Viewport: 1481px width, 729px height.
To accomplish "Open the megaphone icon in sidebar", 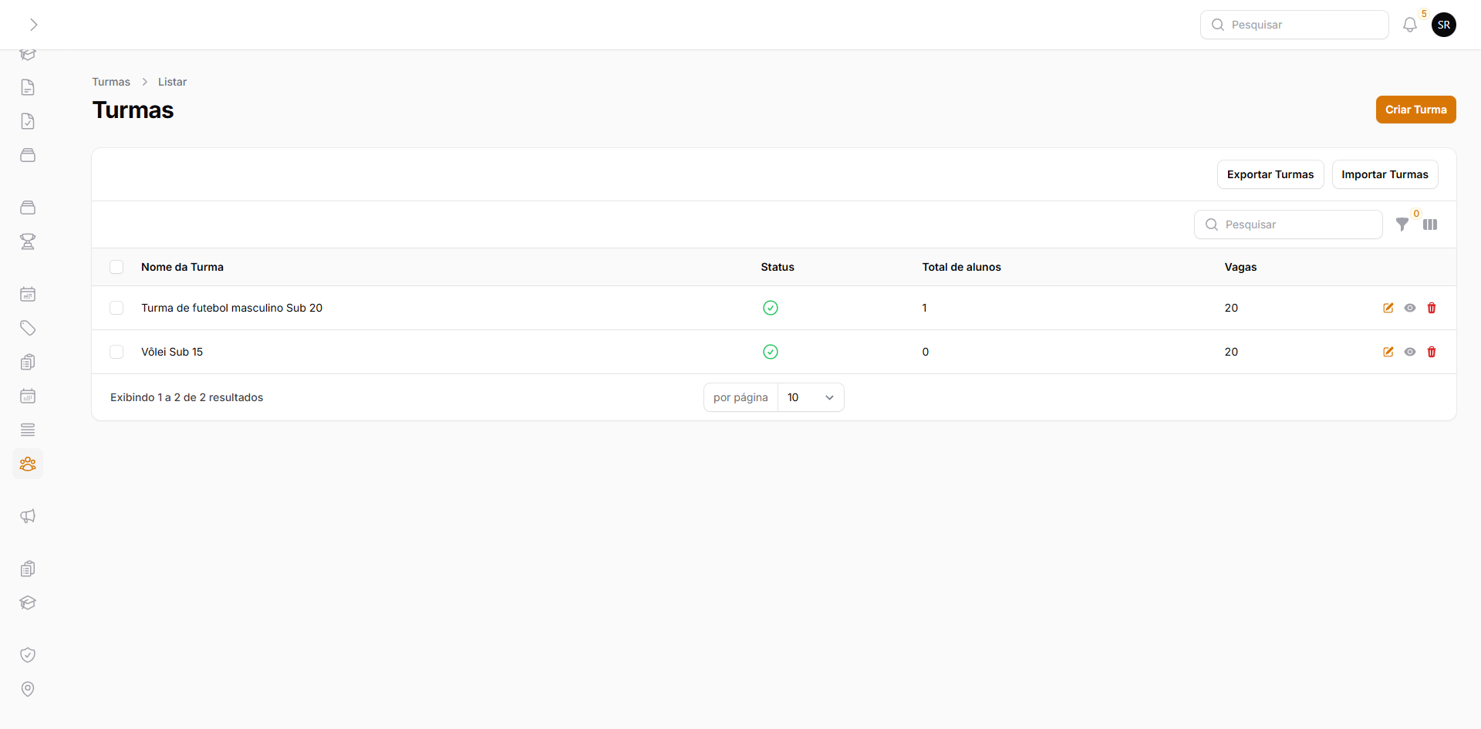I will [x=28, y=516].
